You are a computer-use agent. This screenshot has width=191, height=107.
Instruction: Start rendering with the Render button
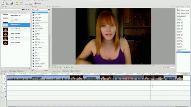(x=38, y=3)
